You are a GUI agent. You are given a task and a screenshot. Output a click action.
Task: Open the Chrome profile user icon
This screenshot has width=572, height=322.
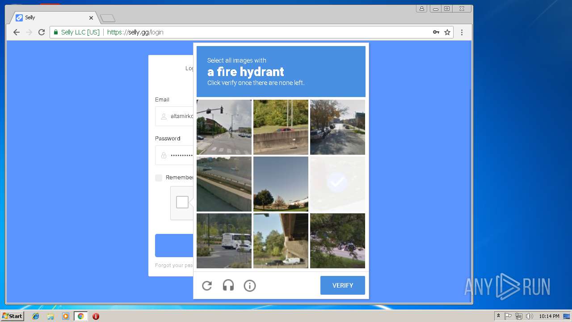[x=421, y=8]
